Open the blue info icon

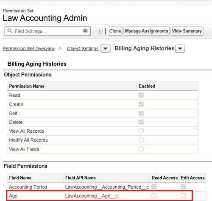[100, 31]
